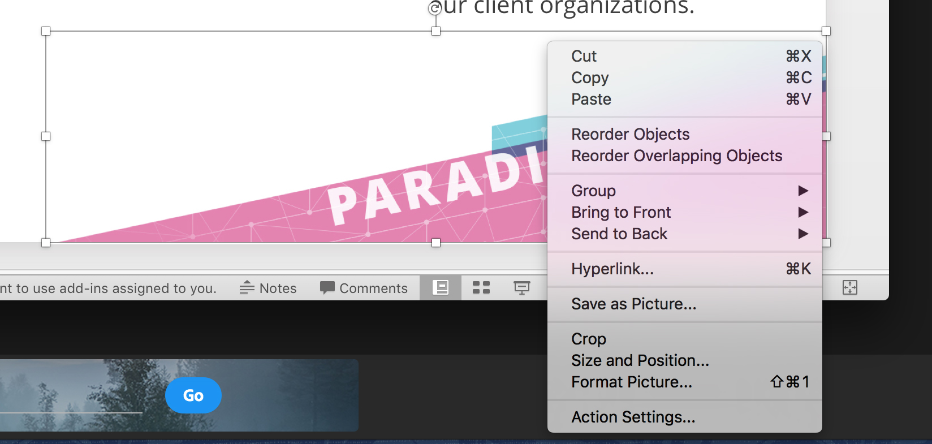Click the rotation handle above the picture
This screenshot has height=444, width=932.
(435, 8)
